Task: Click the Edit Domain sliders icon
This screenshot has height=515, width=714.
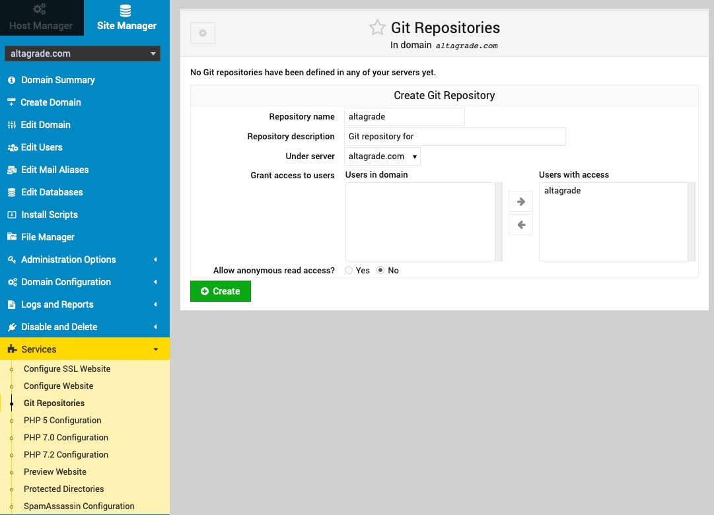Action: [12, 125]
